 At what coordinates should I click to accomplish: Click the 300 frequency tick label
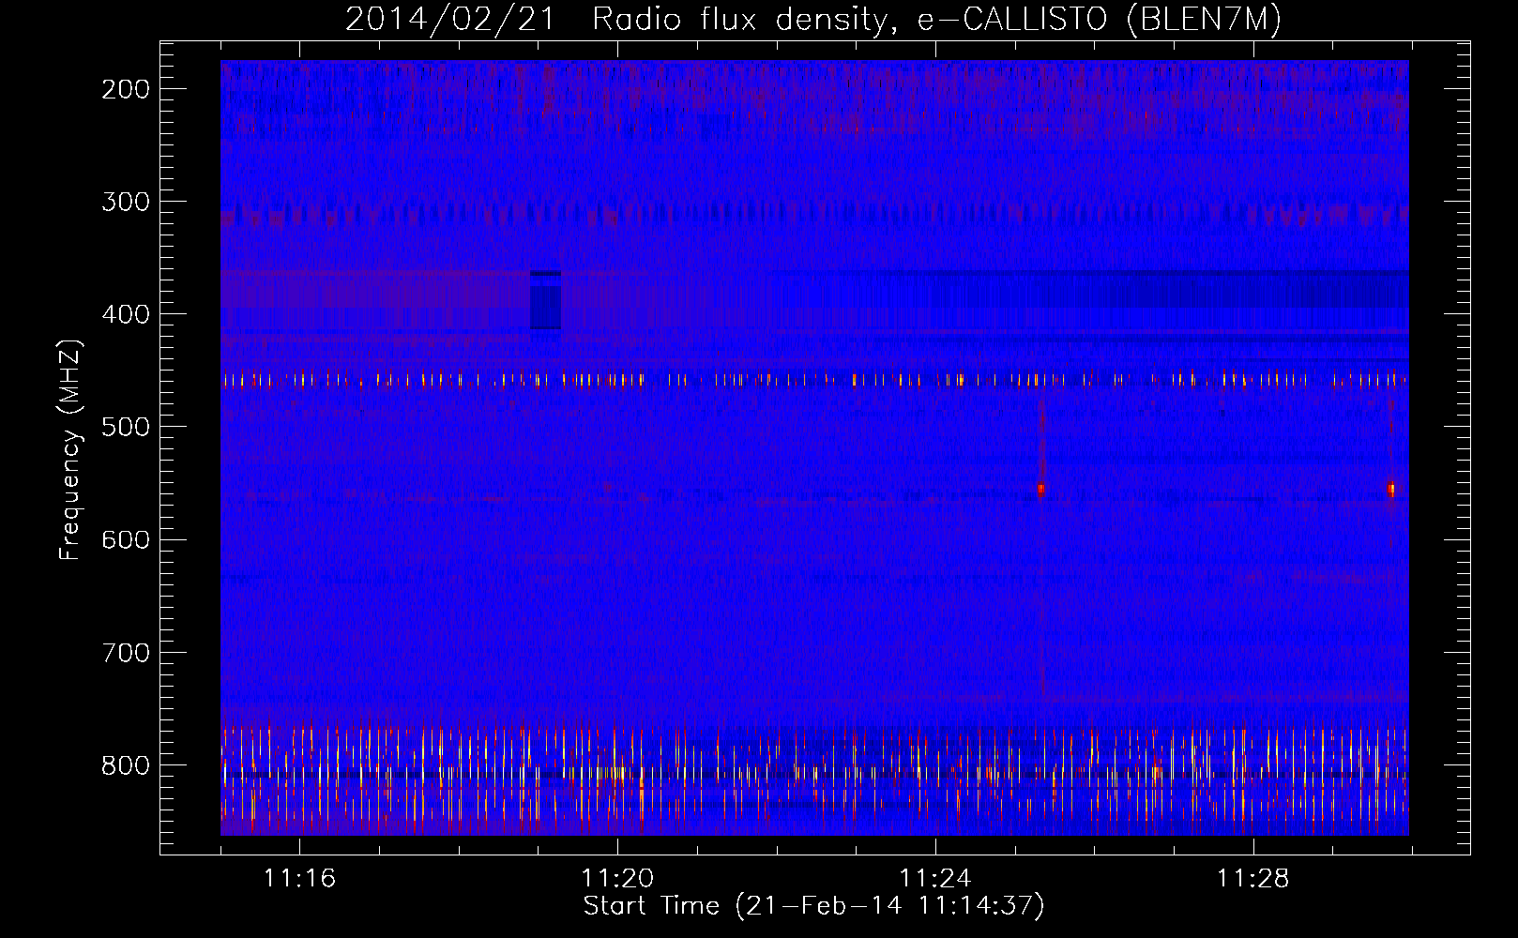coord(126,202)
